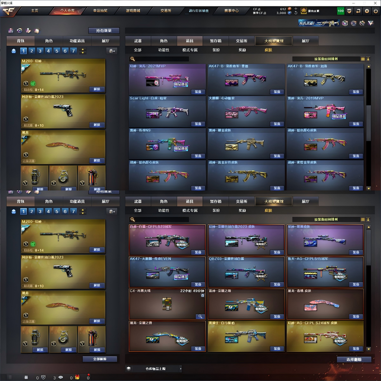The height and width of the screenshot is (381, 381).
Task: Click 装备 on the Scar Light-白虎-暗星 card
Action: (198, 124)
